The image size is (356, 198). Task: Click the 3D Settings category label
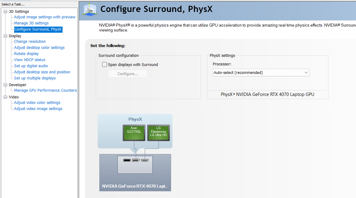pos(19,11)
